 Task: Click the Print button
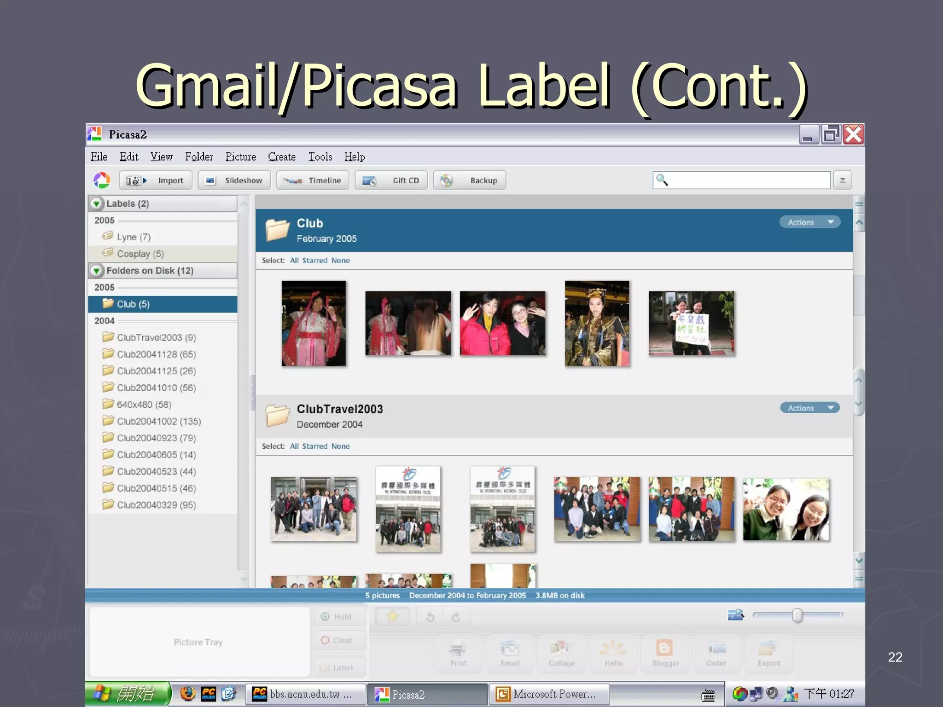[458, 654]
